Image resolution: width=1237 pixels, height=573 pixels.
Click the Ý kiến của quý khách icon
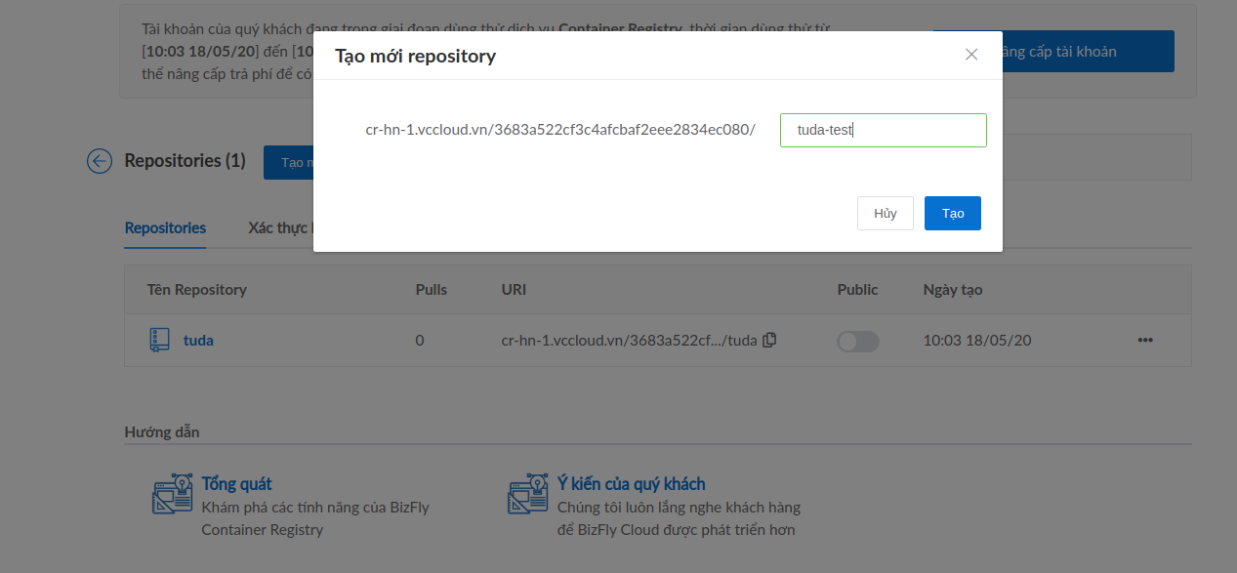pyautogui.click(x=528, y=495)
